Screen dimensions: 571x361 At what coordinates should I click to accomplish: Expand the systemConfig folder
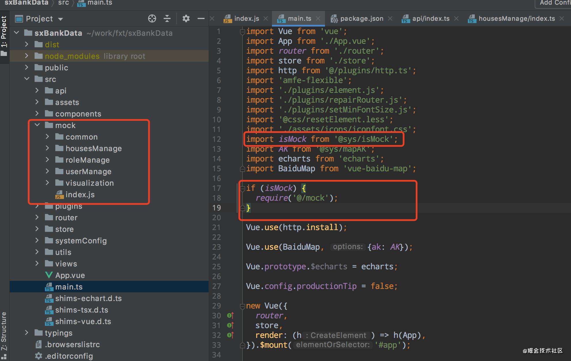click(37, 240)
